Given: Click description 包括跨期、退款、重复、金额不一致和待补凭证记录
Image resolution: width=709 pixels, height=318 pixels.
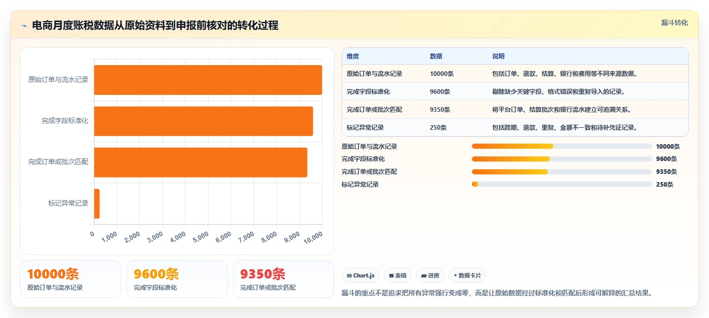Looking at the screenshot, I should 564,127.
